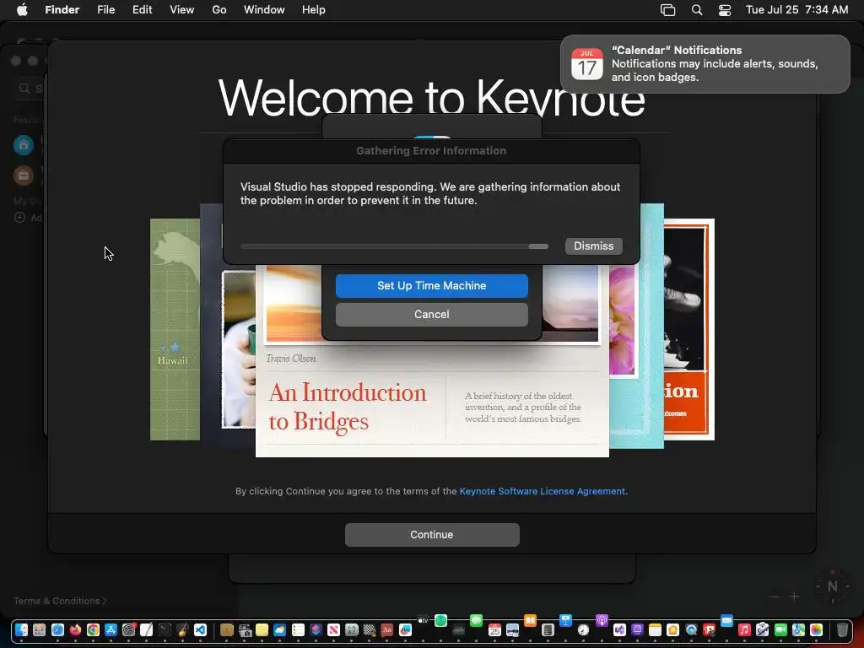Cancel the Time Machine prompt

pos(431,314)
